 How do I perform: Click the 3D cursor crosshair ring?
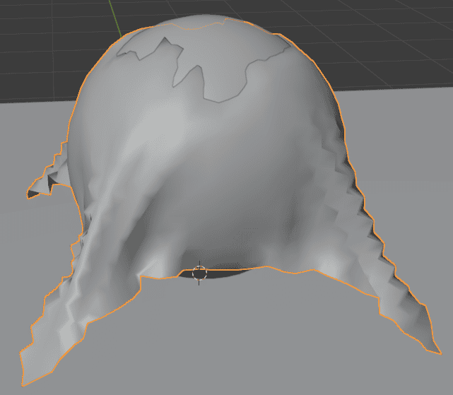click(199, 273)
